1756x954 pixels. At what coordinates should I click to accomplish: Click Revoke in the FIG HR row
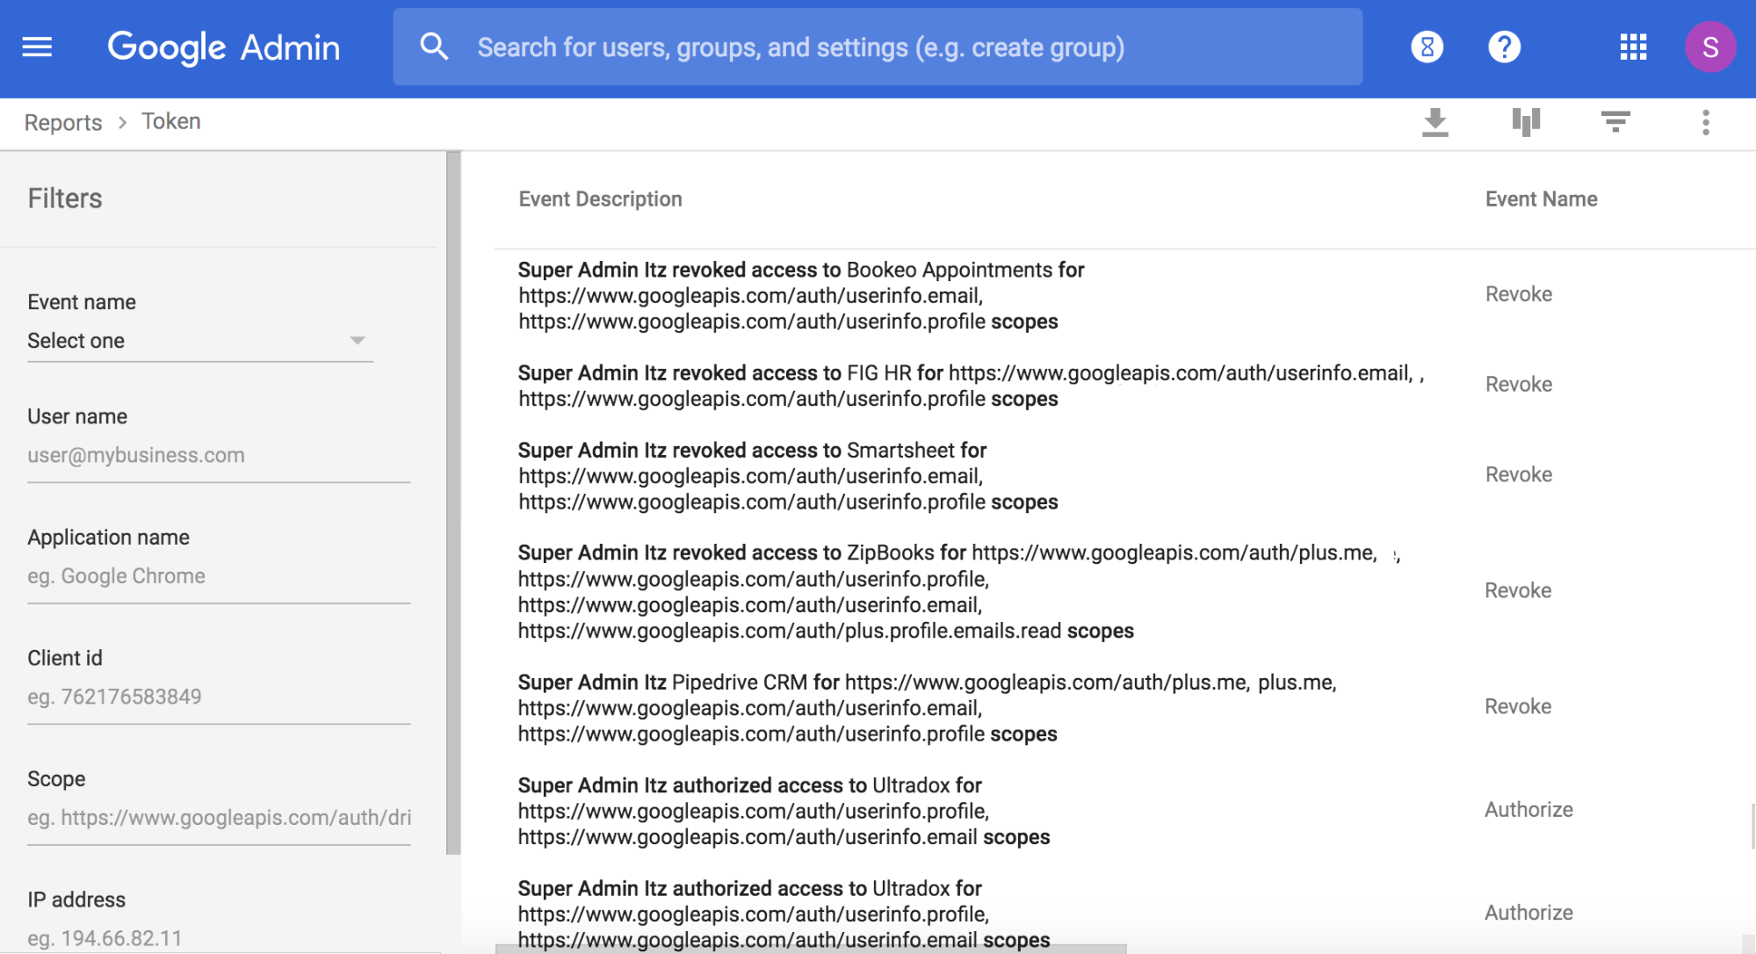(1518, 385)
